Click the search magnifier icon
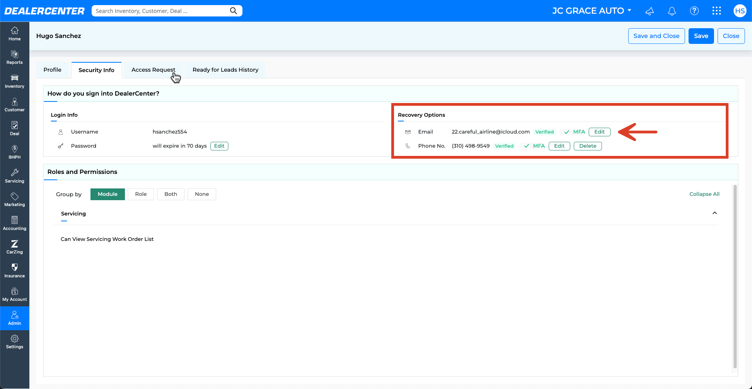This screenshot has width=752, height=389. click(x=233, y=11)
